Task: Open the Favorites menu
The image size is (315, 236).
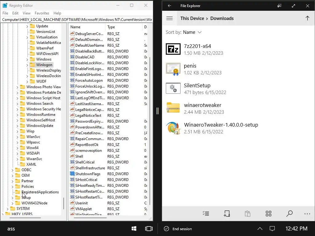Action: (42, 13)
